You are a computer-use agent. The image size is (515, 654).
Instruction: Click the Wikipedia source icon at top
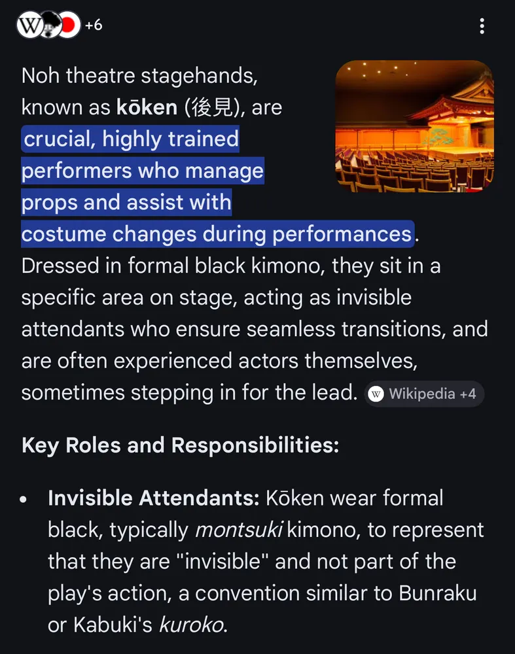pyautogui.click(x=29, y=26)
